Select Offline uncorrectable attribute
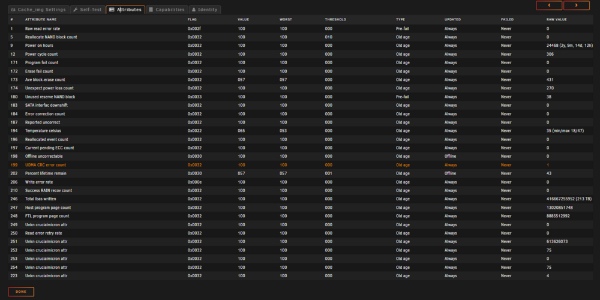Screen dimensions: 600x300 (x=301, y=157)
